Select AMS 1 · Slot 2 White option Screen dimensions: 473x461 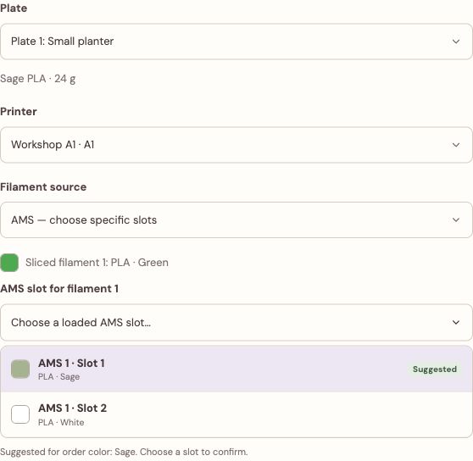tap(236, 414)
